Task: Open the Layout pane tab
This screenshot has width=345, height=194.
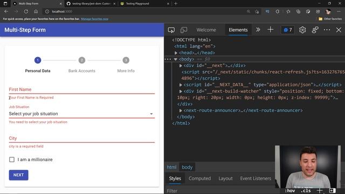Action: coord(225,178)
